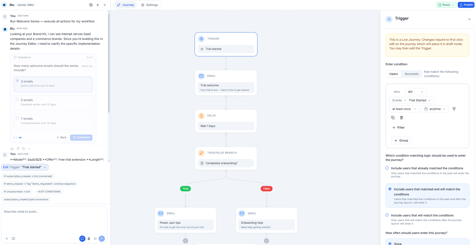Publish the journey
475x245 pixels.
(466, 5)
